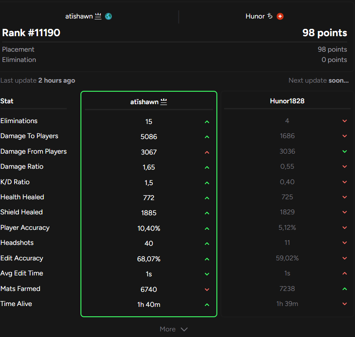This screenshot has width=355, height=337.
Task: Open Hunor's profile from the top header
Action: [x=259, y=16]
